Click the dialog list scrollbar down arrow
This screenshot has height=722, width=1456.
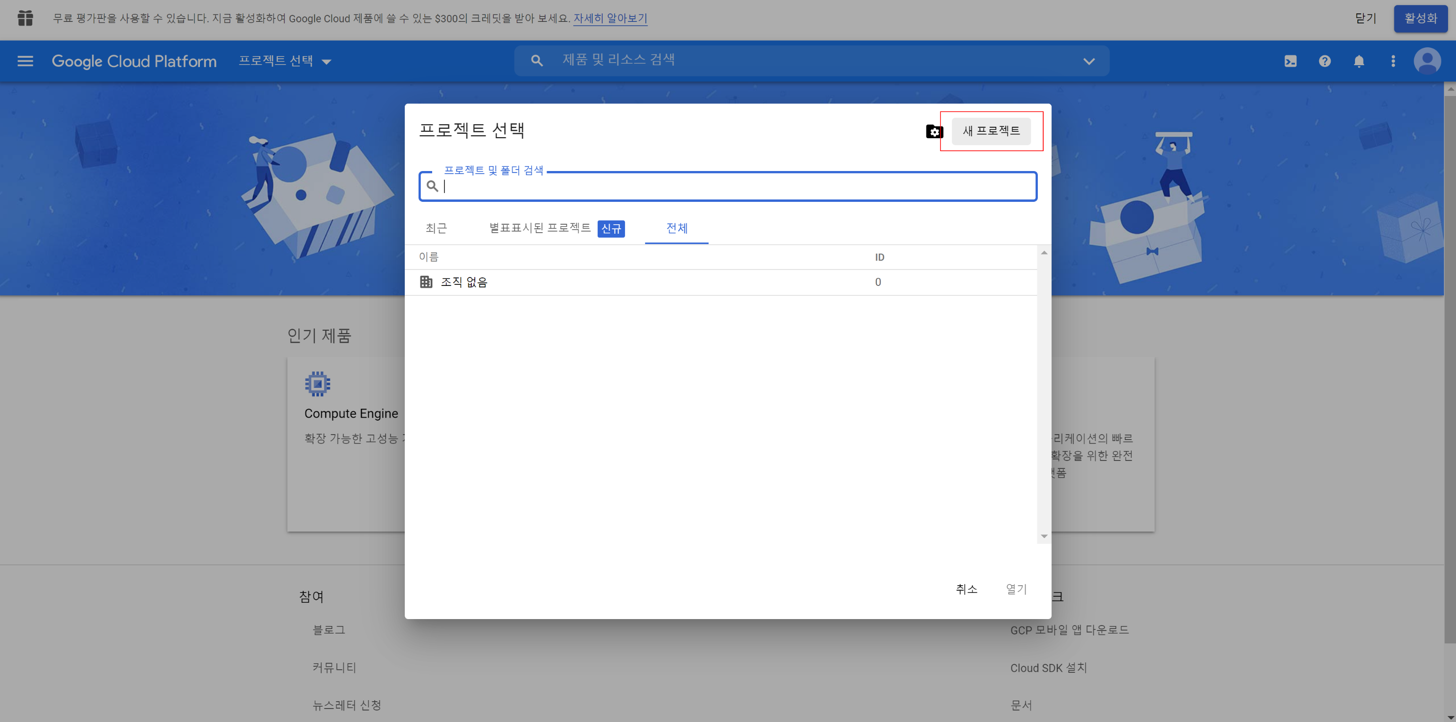coord(1044,536)
